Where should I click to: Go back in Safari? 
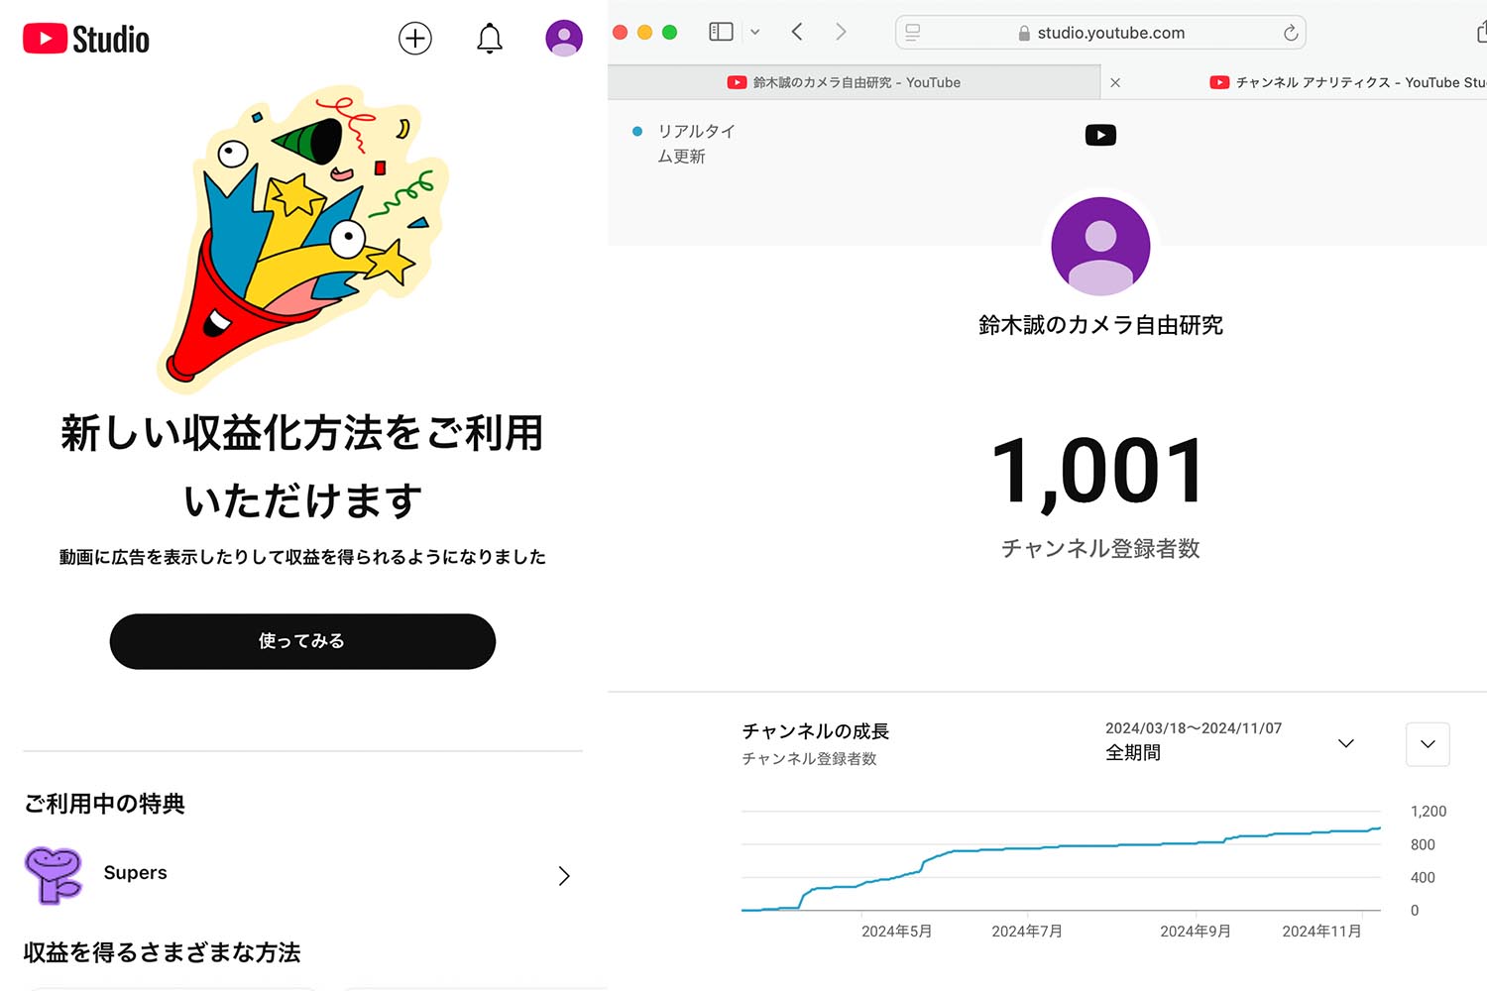[x=797, y=32]
